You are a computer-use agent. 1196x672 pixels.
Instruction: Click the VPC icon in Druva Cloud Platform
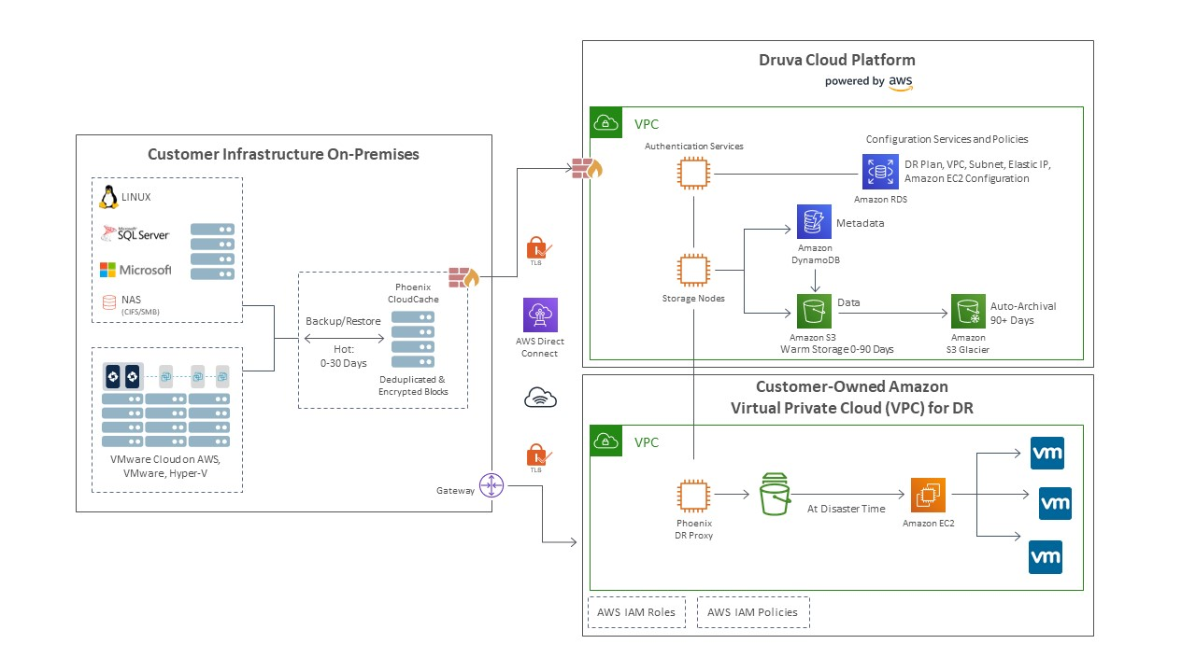tap(606, 122)
